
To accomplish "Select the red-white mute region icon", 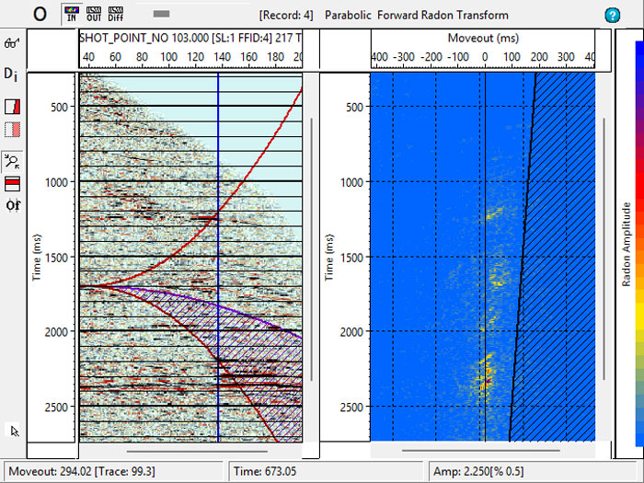I will (x=12, y=106).
